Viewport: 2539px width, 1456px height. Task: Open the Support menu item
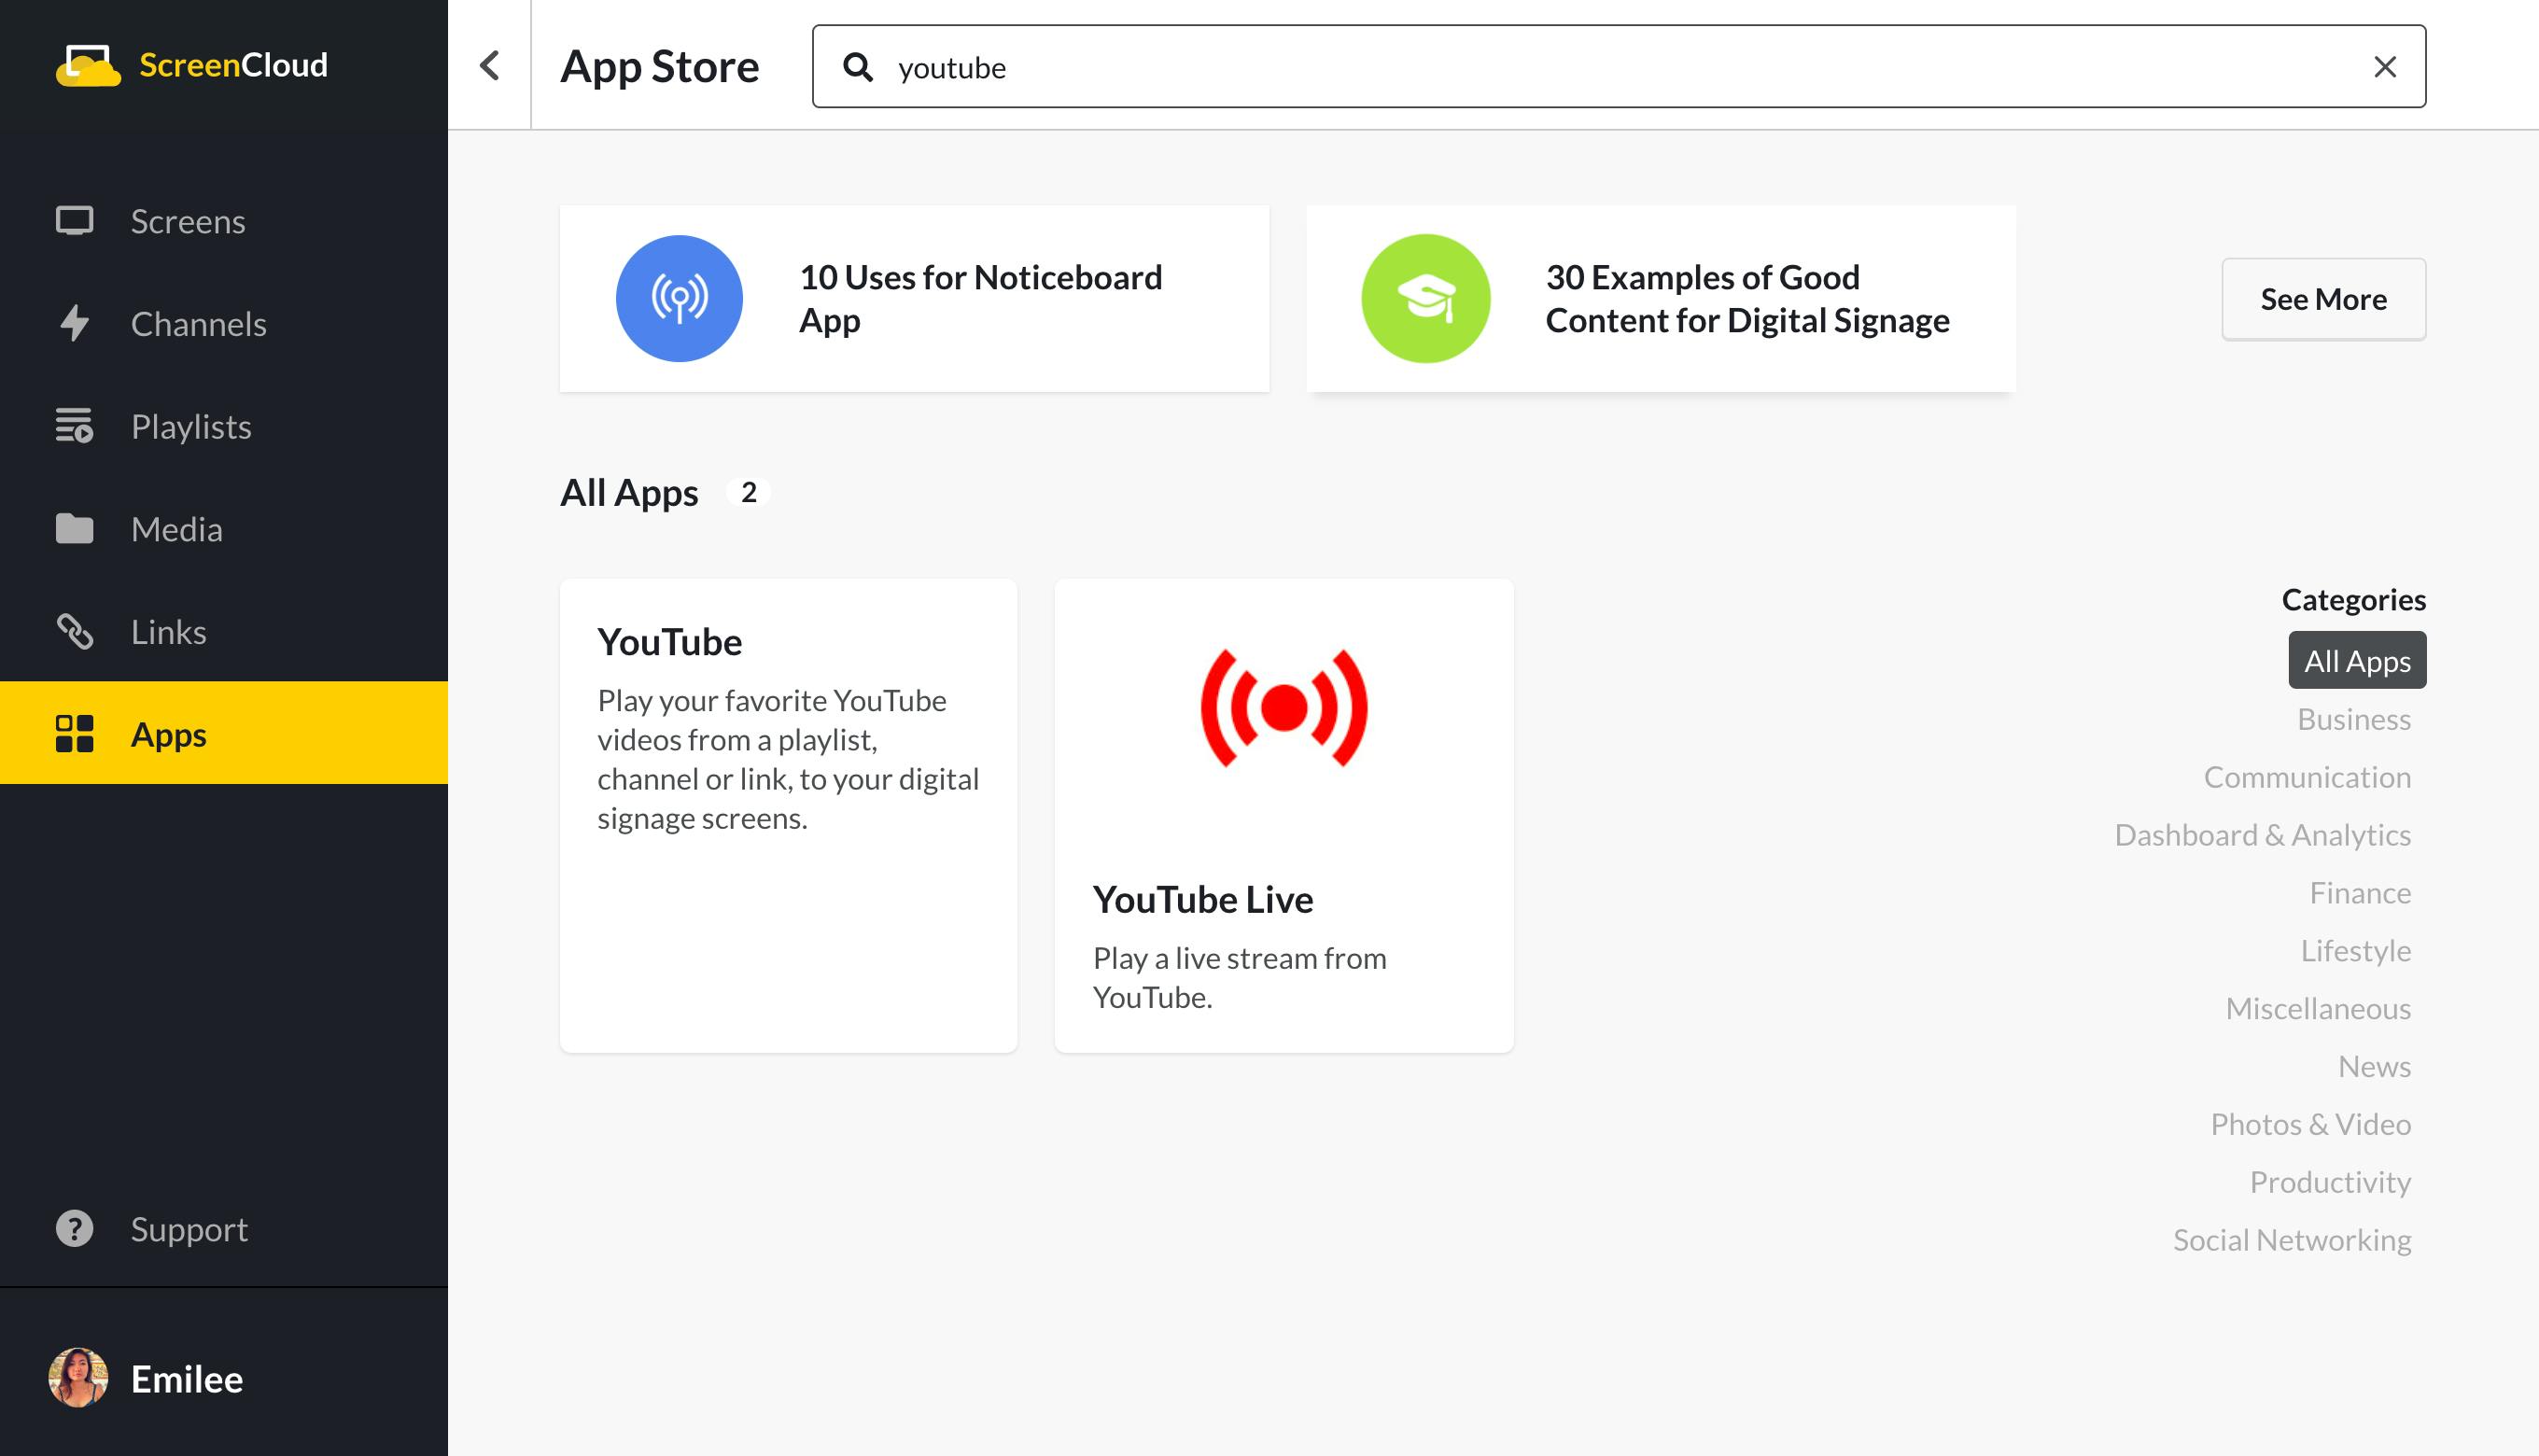coord(224,1228)
